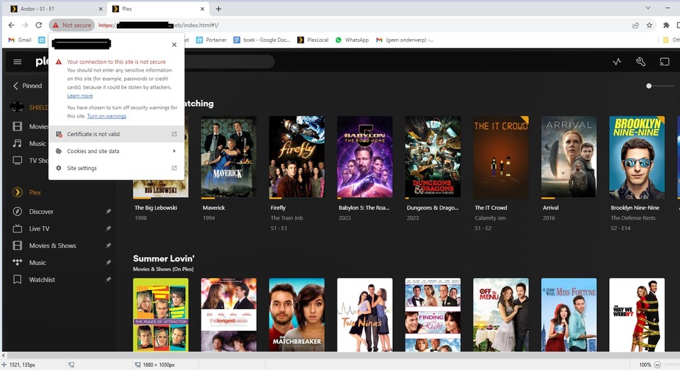The height and width of the screenshot is (370, 680).
Task: Toggle pin for Music
Action: coord(108,262)
